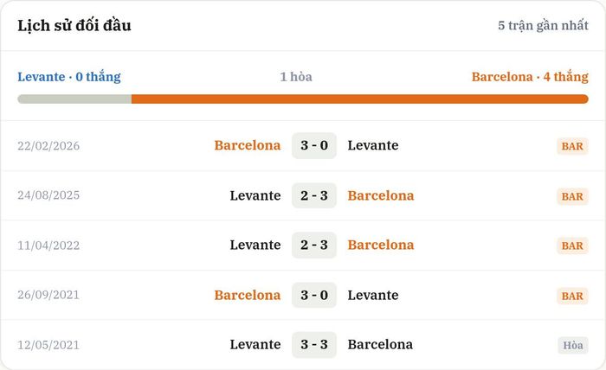Click the grey draw portion of win bar
This screenshot has width=606, height=370.
[74, 99]
